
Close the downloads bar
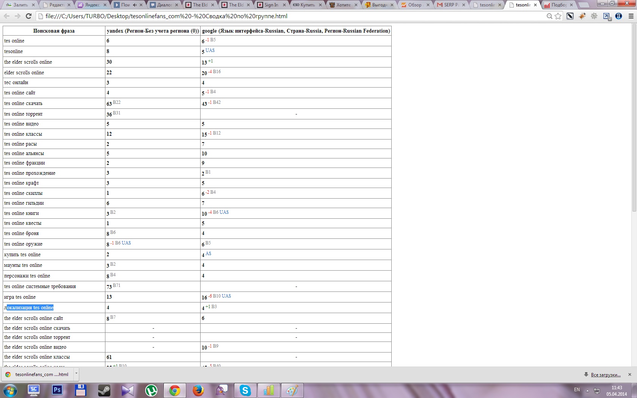pyautogui.click(x=630, y=374)
